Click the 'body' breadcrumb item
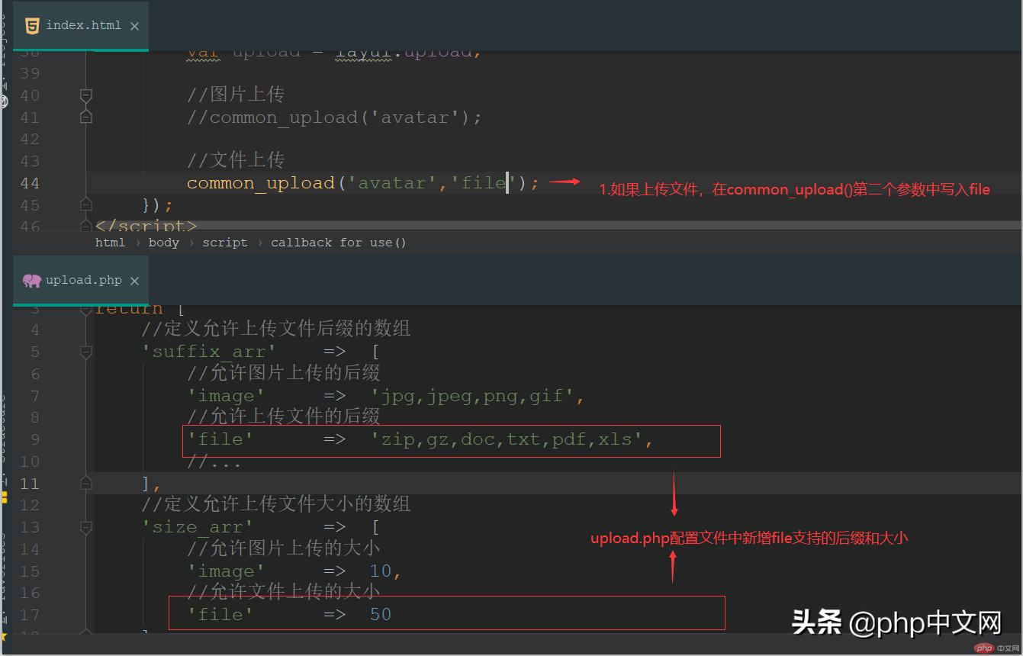This screenshot has width=1023, height=656. coord(163,242)
